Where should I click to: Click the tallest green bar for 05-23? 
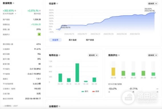click(x=77, y=73)
